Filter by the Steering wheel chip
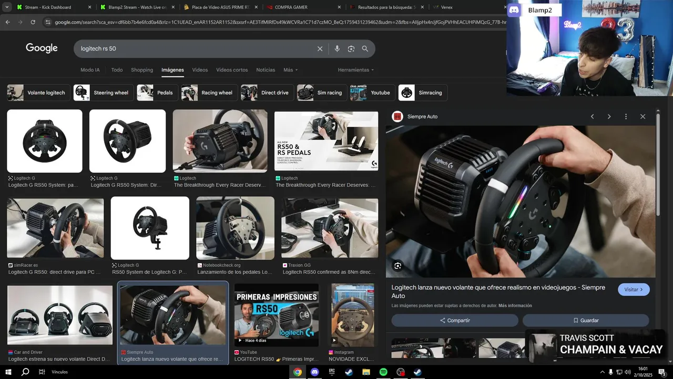This screenshot has height=379, width=673. (x=103, y=93)
